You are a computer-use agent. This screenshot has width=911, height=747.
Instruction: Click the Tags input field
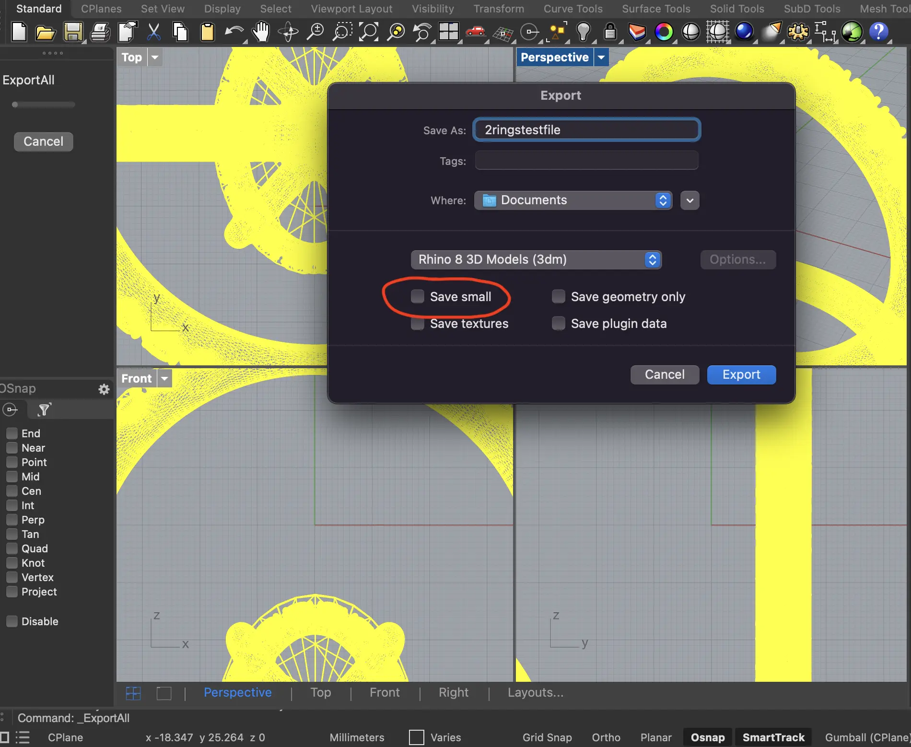pyautogui.click(x=586, y=161)
